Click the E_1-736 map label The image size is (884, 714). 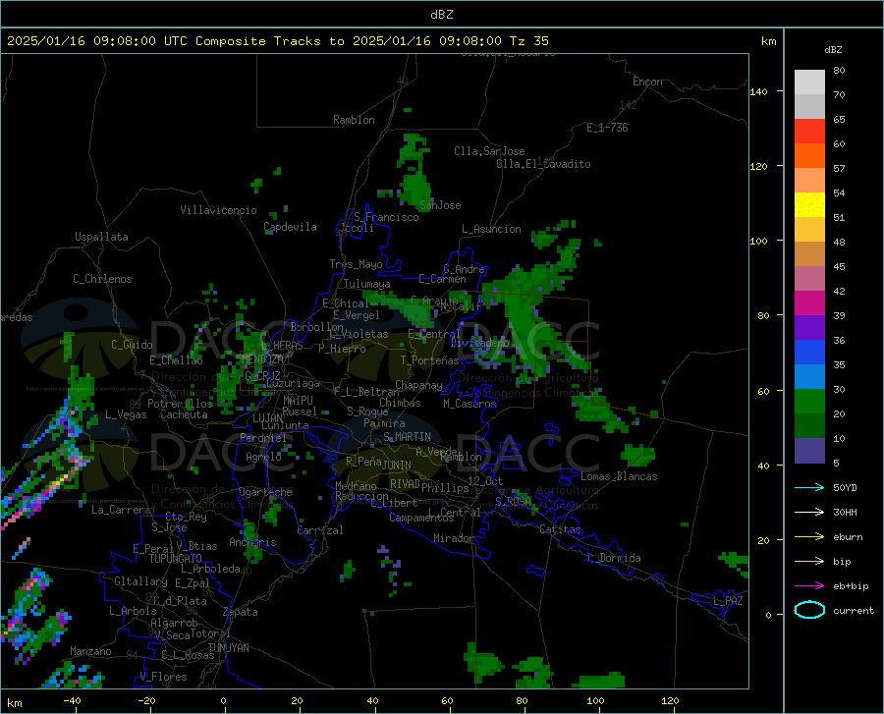click(x=607, y=128)
